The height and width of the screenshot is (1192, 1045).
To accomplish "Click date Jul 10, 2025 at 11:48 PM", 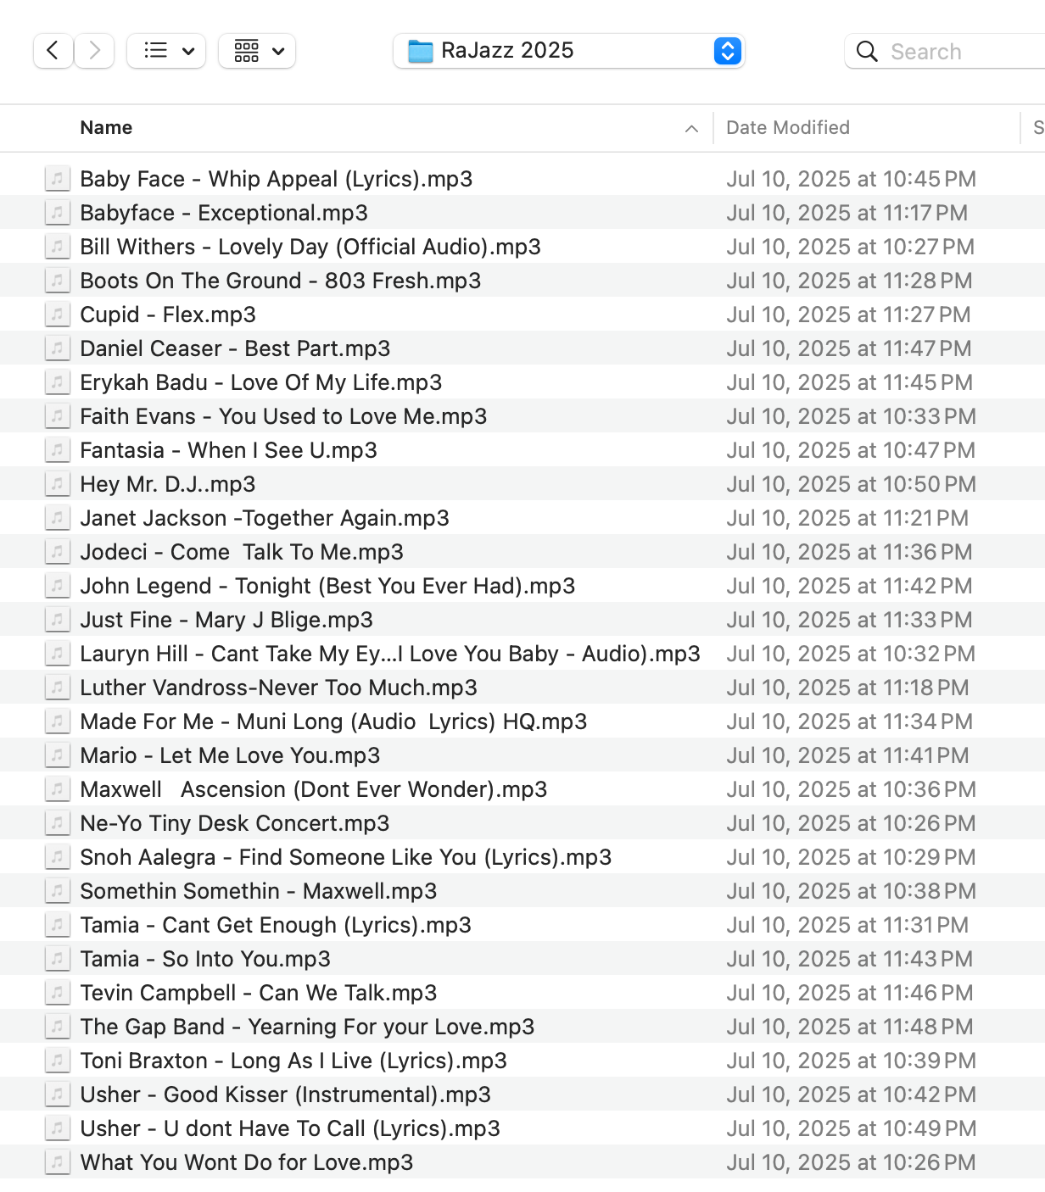I will (850, 1027).
